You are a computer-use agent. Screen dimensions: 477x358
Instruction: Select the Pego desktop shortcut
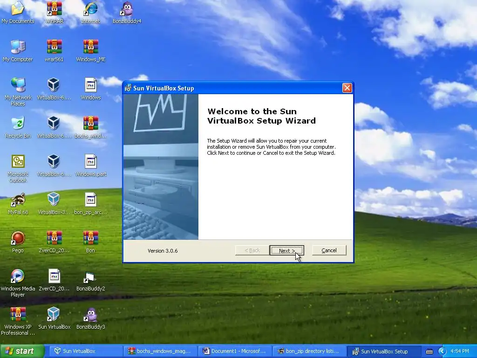pyautogui.click(x=18, y=242)
